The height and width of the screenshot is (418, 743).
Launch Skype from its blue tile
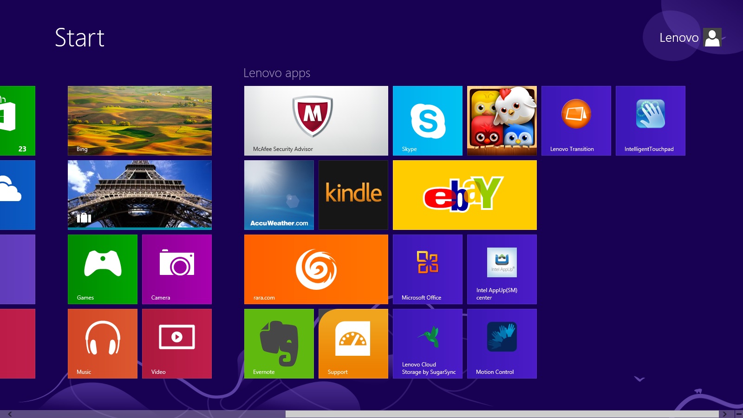[428, 121]
